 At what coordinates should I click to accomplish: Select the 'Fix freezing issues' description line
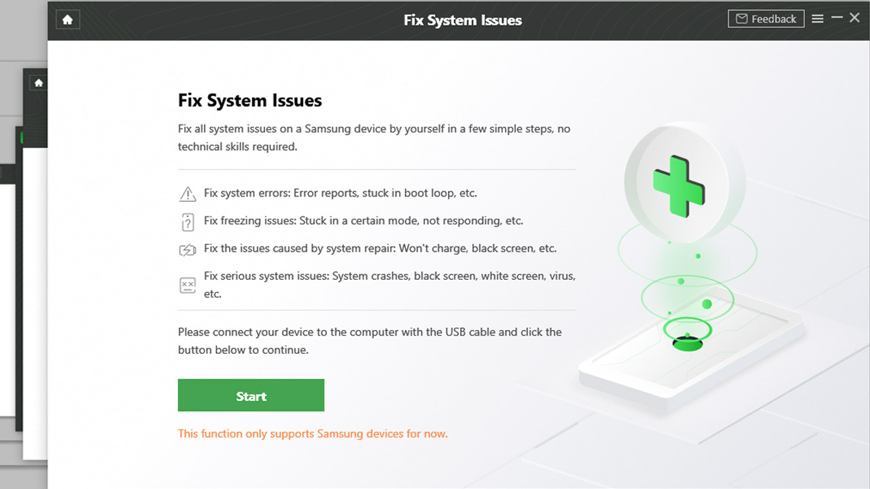pyautogui.click(x=364, y=221)
